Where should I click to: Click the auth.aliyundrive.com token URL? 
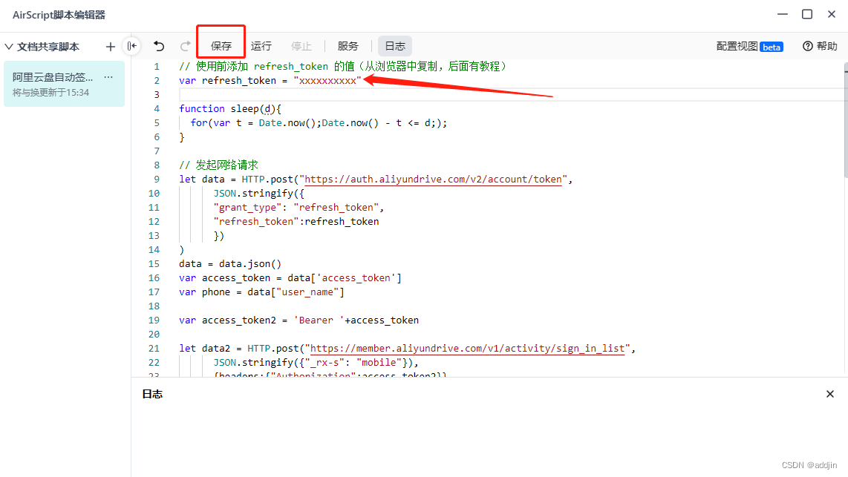pyautogui.click(x=434, y=179)
